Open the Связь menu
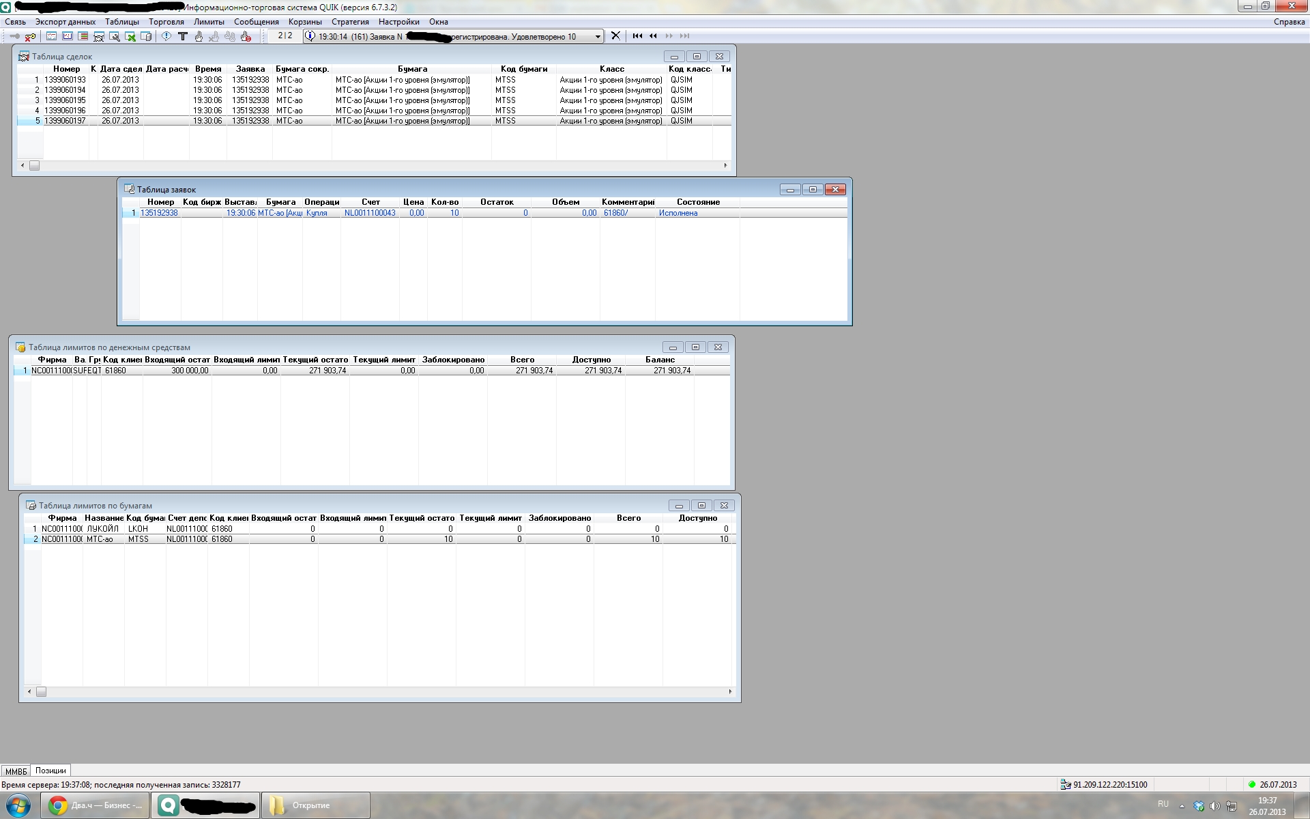The image size is (1310, 819). click(15, 22)
